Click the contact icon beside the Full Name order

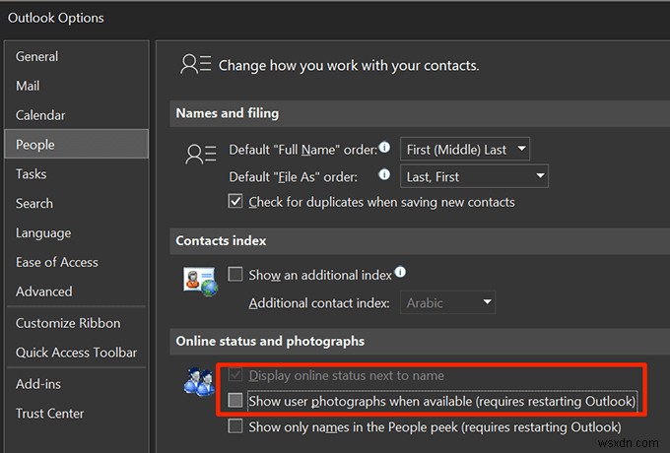pos(201,155)
